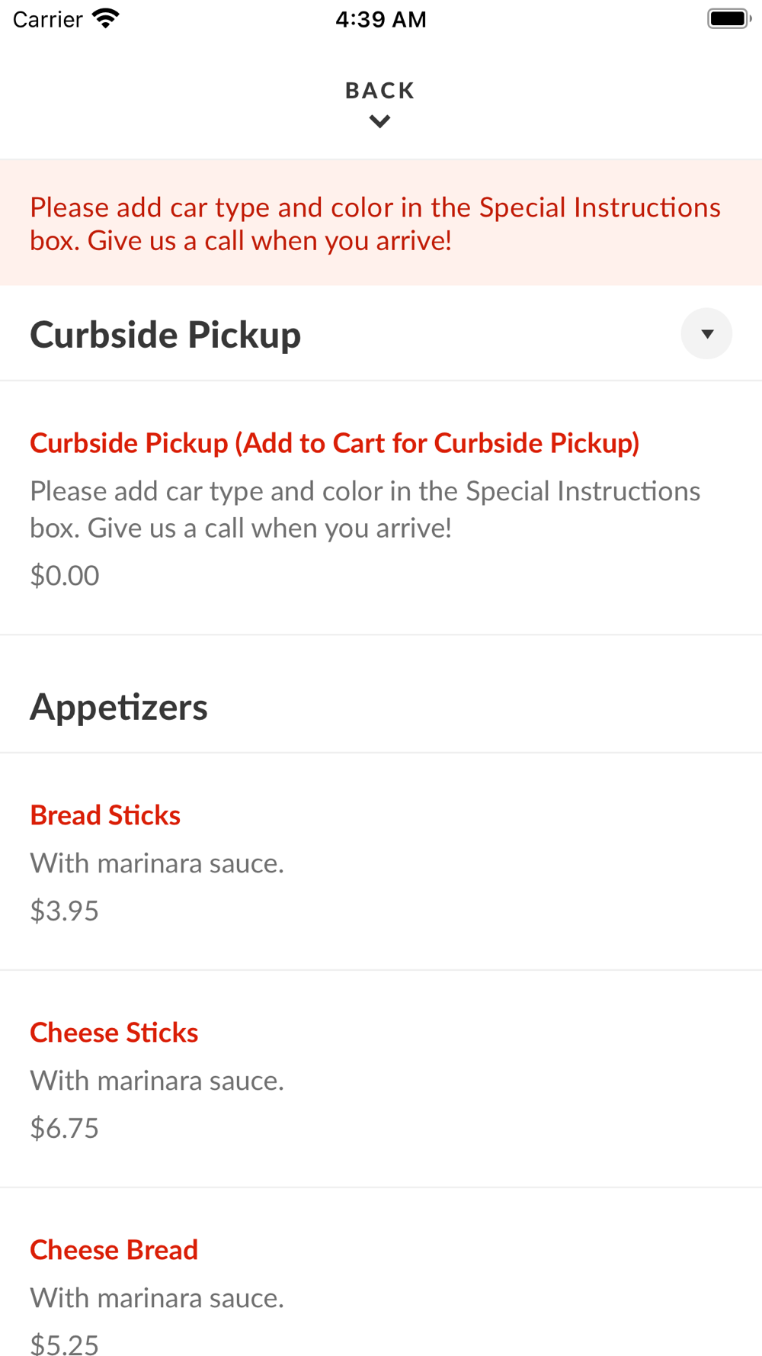Click the battery icon in status bar
Viewport: 762px width, 1356px height.
[x=728, y=19]
